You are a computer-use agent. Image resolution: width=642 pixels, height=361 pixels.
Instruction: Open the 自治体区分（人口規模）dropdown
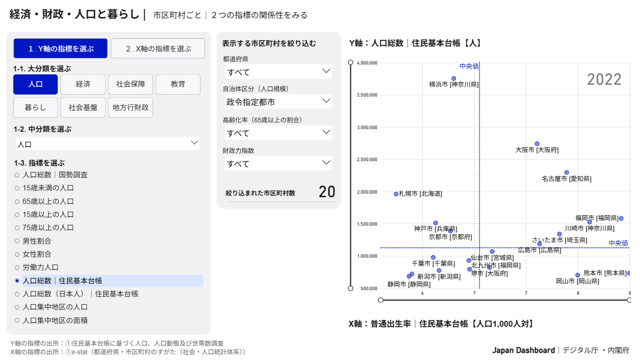278,101
